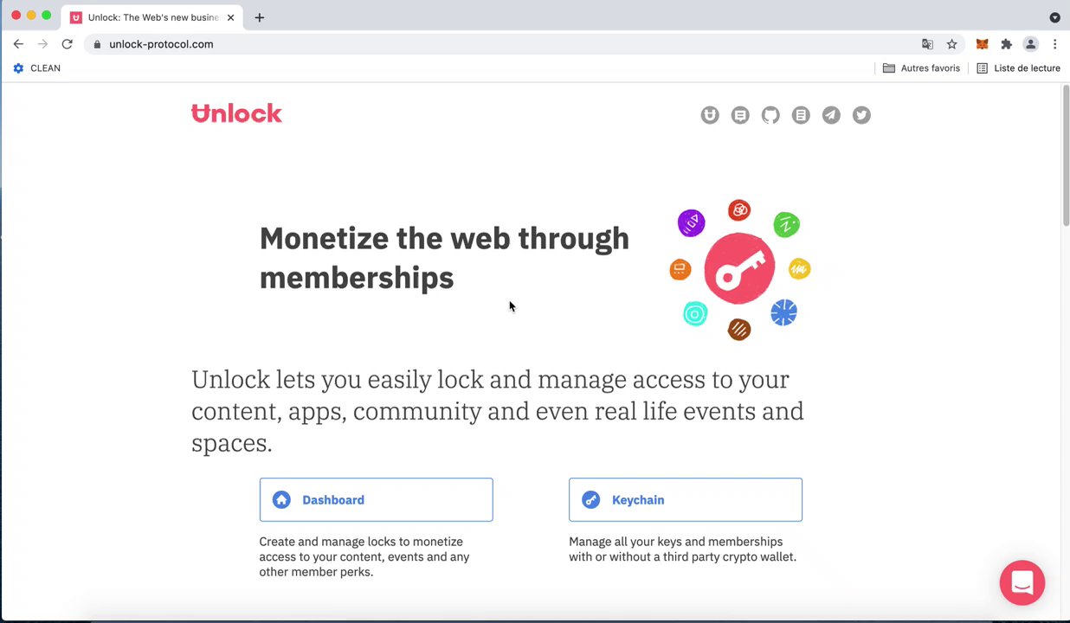
Task: Open the Autres favoris bookmarks folder
Action: tap(921, 68)
